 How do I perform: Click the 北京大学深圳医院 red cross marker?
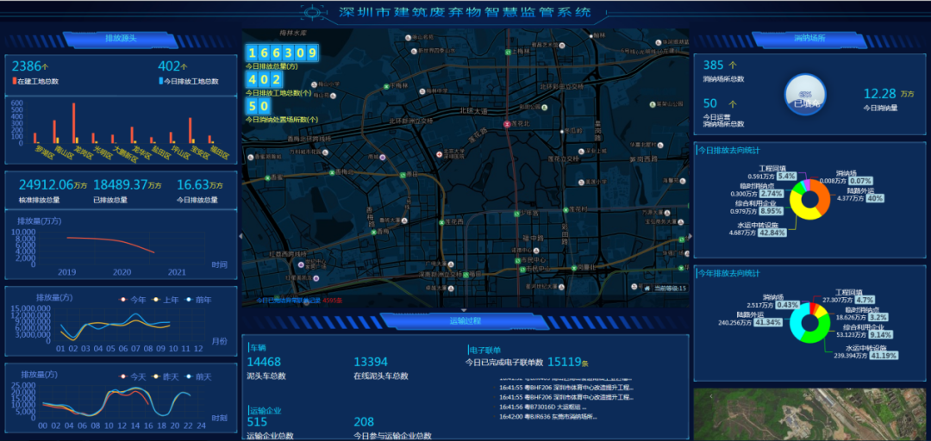click(440, 154)
